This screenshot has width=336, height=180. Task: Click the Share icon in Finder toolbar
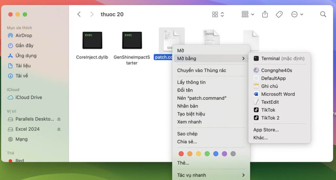tap(265, 14)
